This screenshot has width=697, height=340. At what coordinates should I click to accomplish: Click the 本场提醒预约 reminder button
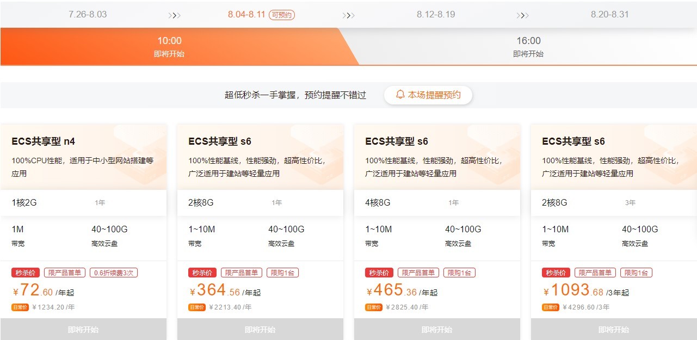click(428, 95)
